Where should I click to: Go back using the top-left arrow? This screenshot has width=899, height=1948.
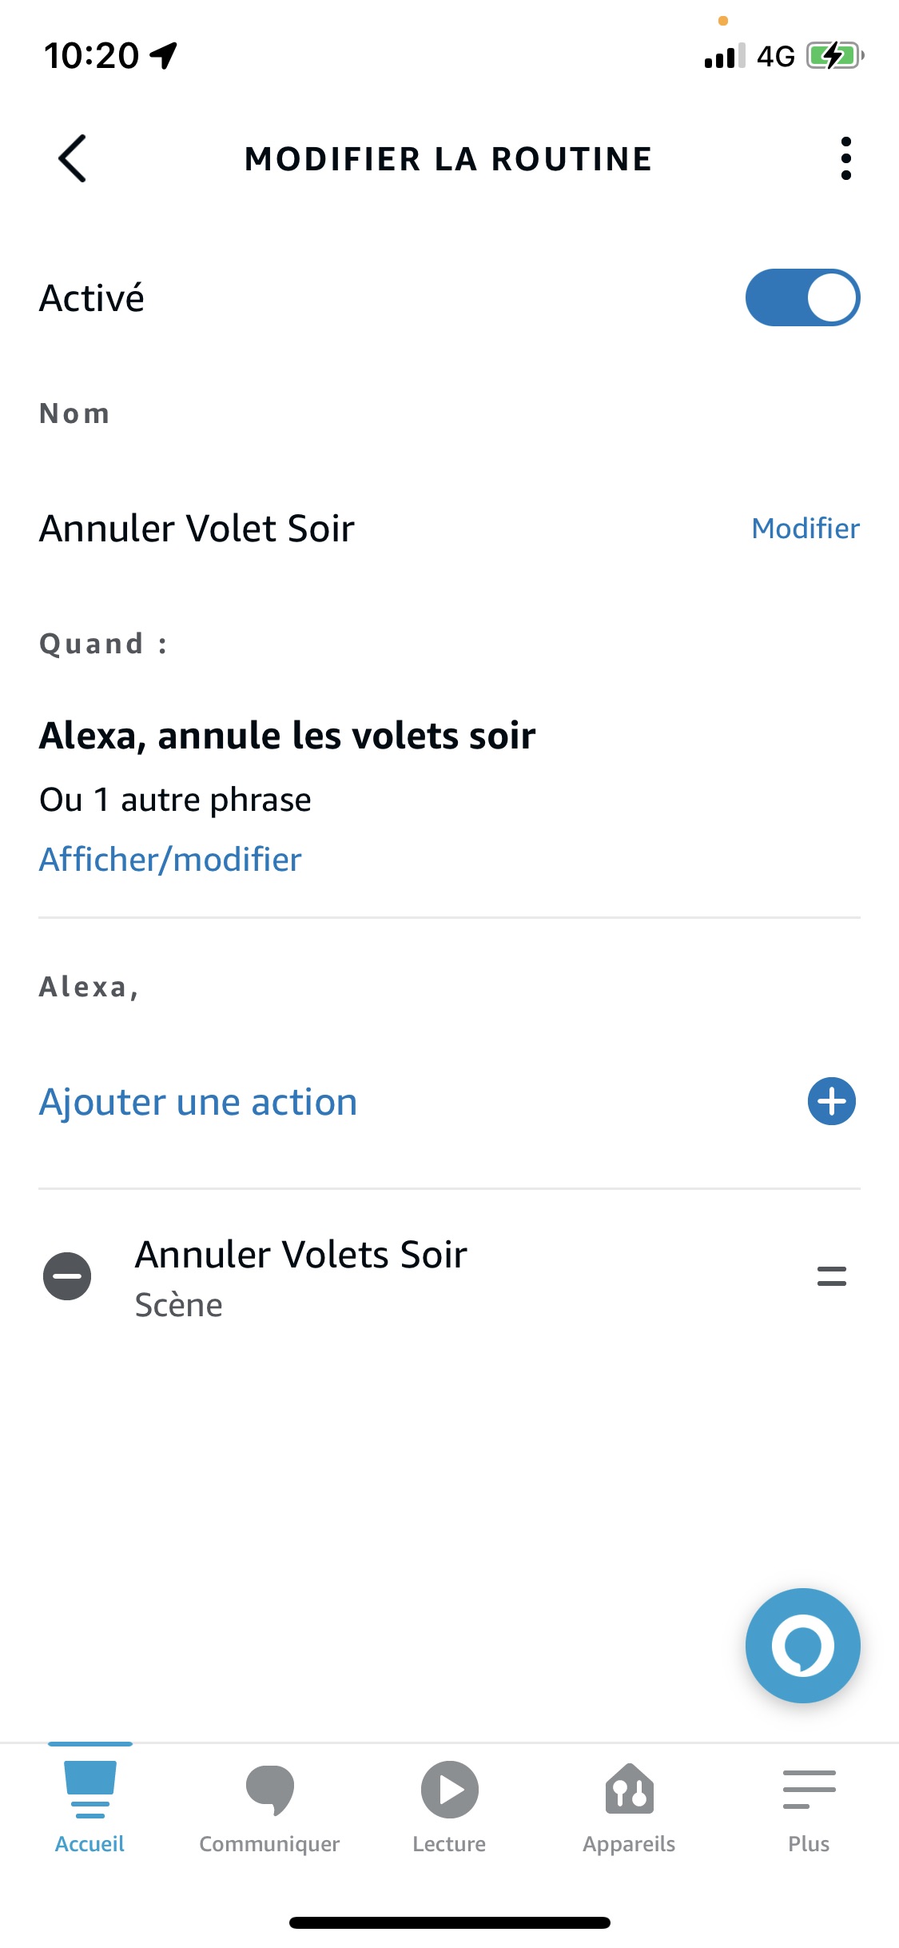click(73, 158)
